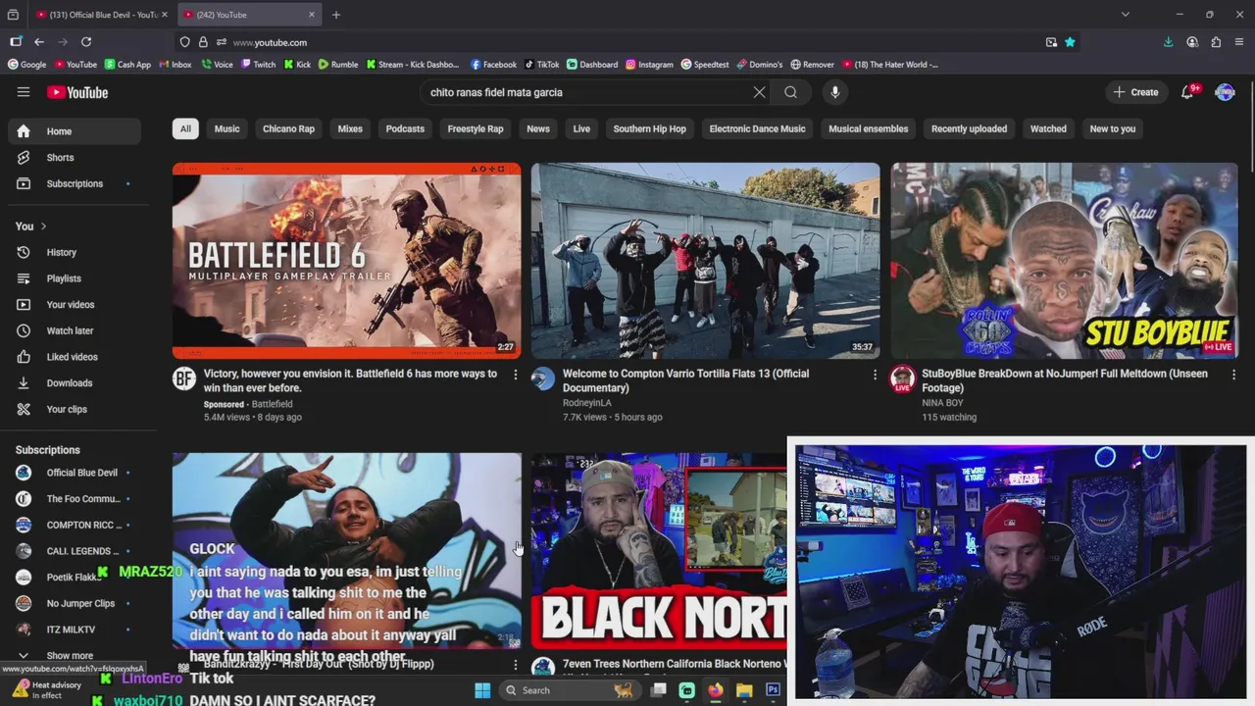Open Shorts from sidebar

[75, 157]
